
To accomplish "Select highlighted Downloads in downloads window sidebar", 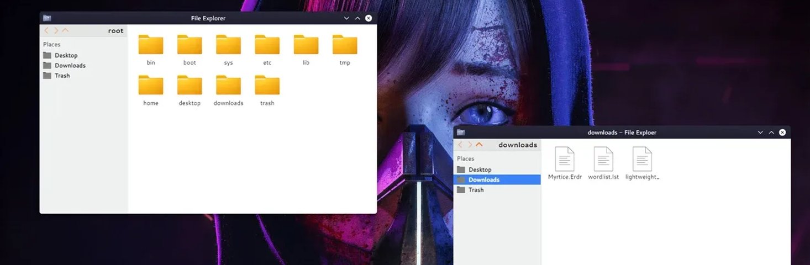I will (x=497, y=179).
